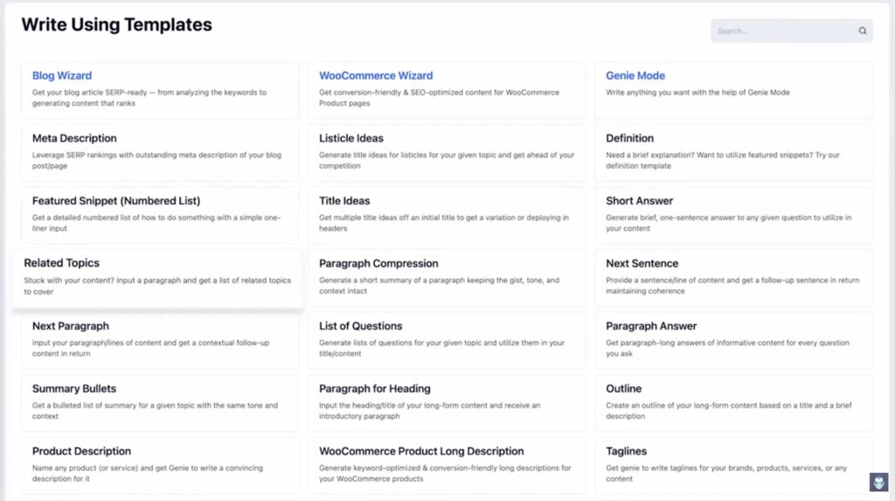
Task: Select WooCommerce Product Long Description template
Action: pos(447,465)
